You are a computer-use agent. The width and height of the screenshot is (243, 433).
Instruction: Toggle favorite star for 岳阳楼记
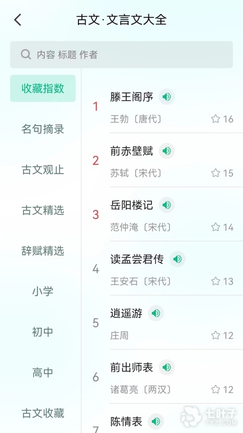[x=216, y=227]
